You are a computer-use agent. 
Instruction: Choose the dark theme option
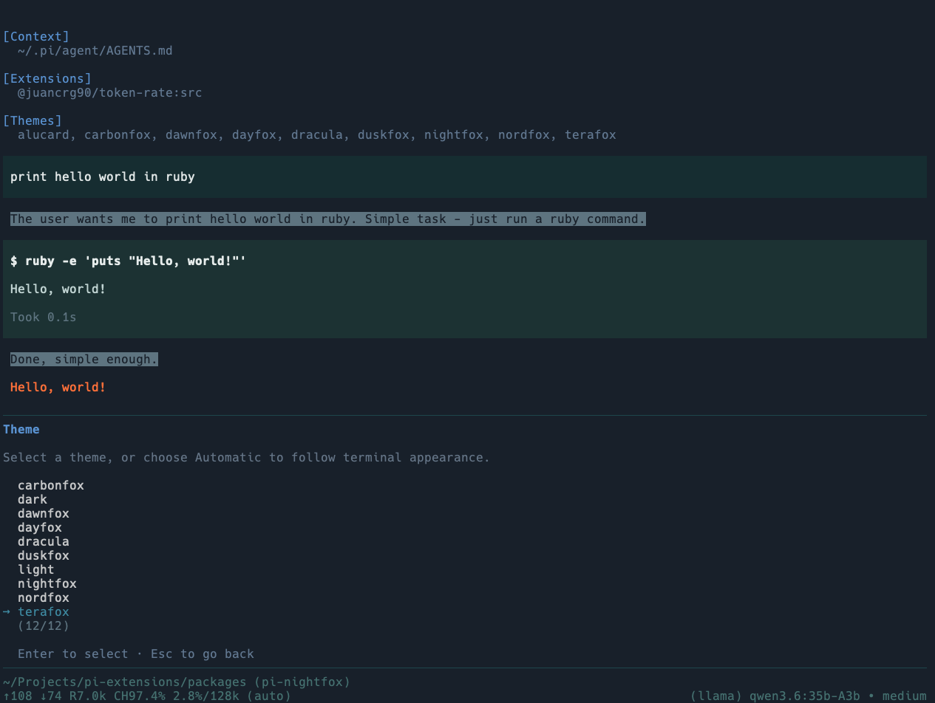(x=33, y=499)
